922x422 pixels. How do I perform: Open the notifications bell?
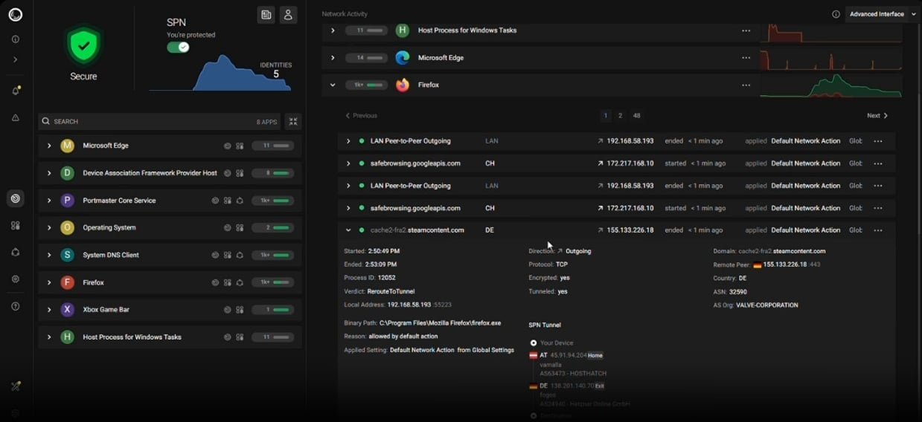16,91
